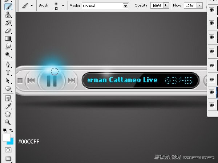Select the Dodge tool
The width and height of the screenshot is (218, 163).
[8, 54]
